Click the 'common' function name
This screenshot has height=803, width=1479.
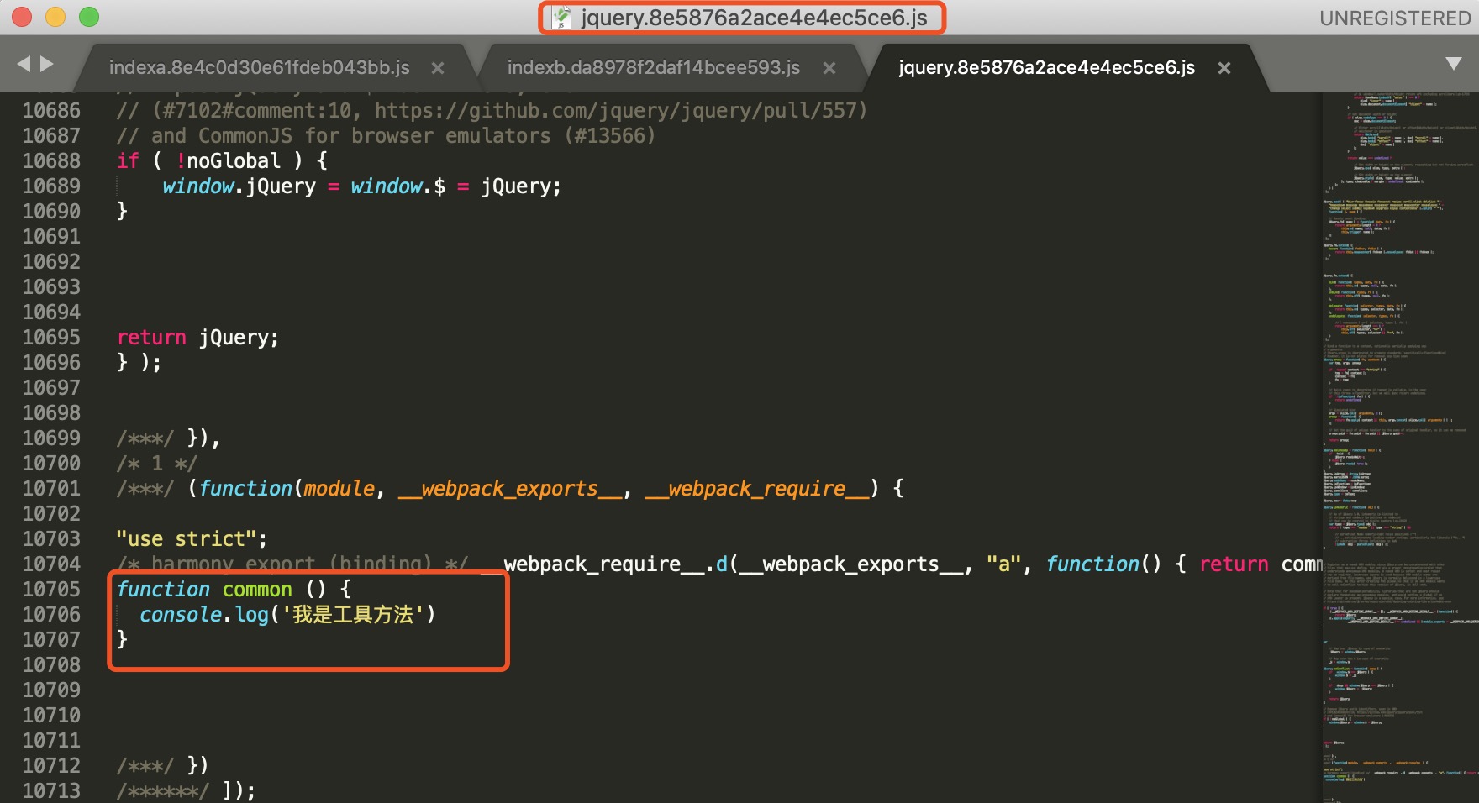click(x=257, y=589)
